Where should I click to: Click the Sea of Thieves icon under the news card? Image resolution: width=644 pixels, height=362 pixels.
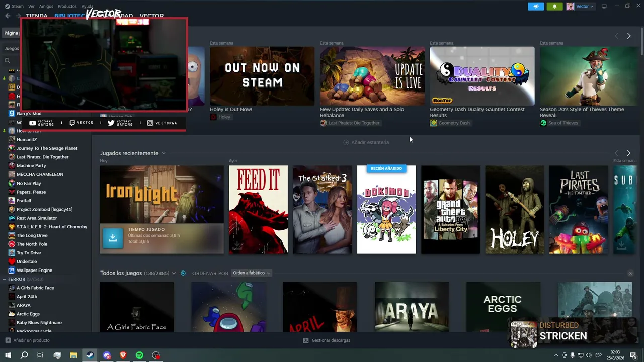tap(543, 123)
